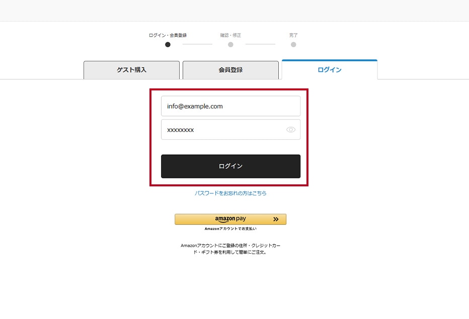Screen dimensions: 469x319
Task: Open the 会員登録 tab
Action: tap(230, 70)
